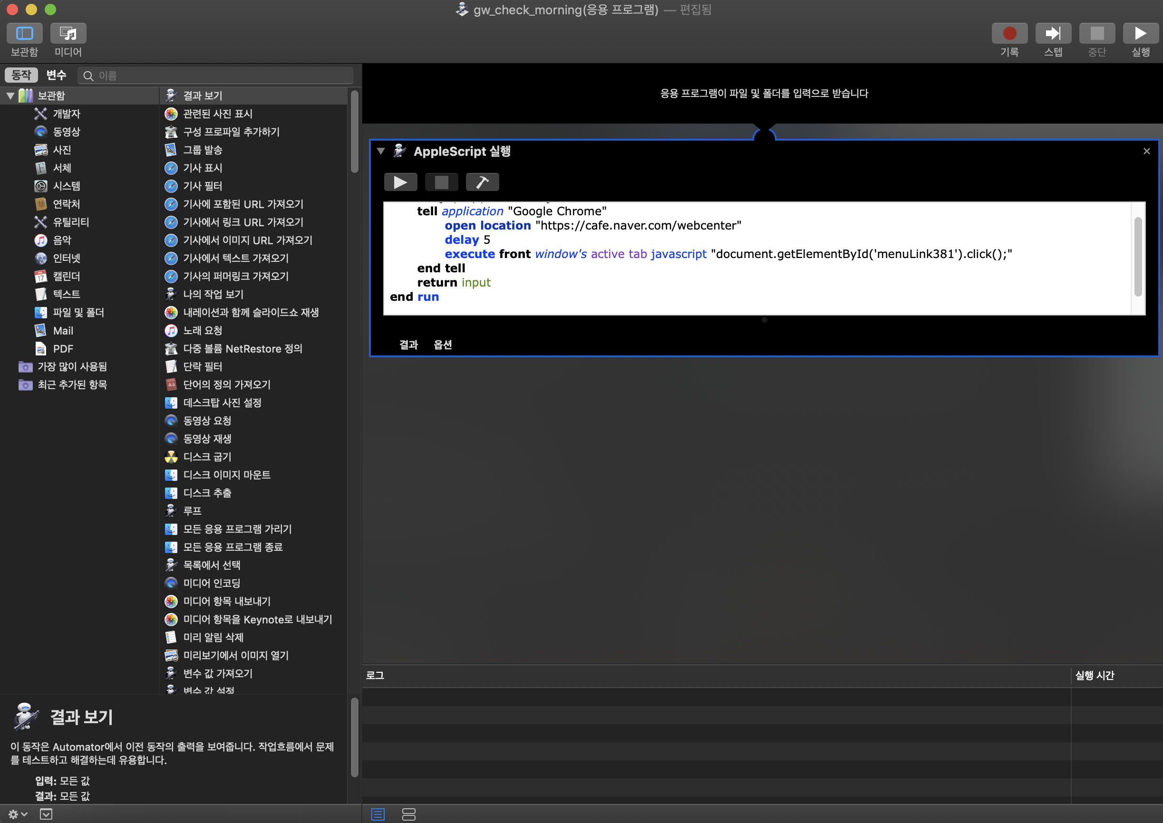Open the Media (미디어) browser icon

pos(68,33)
